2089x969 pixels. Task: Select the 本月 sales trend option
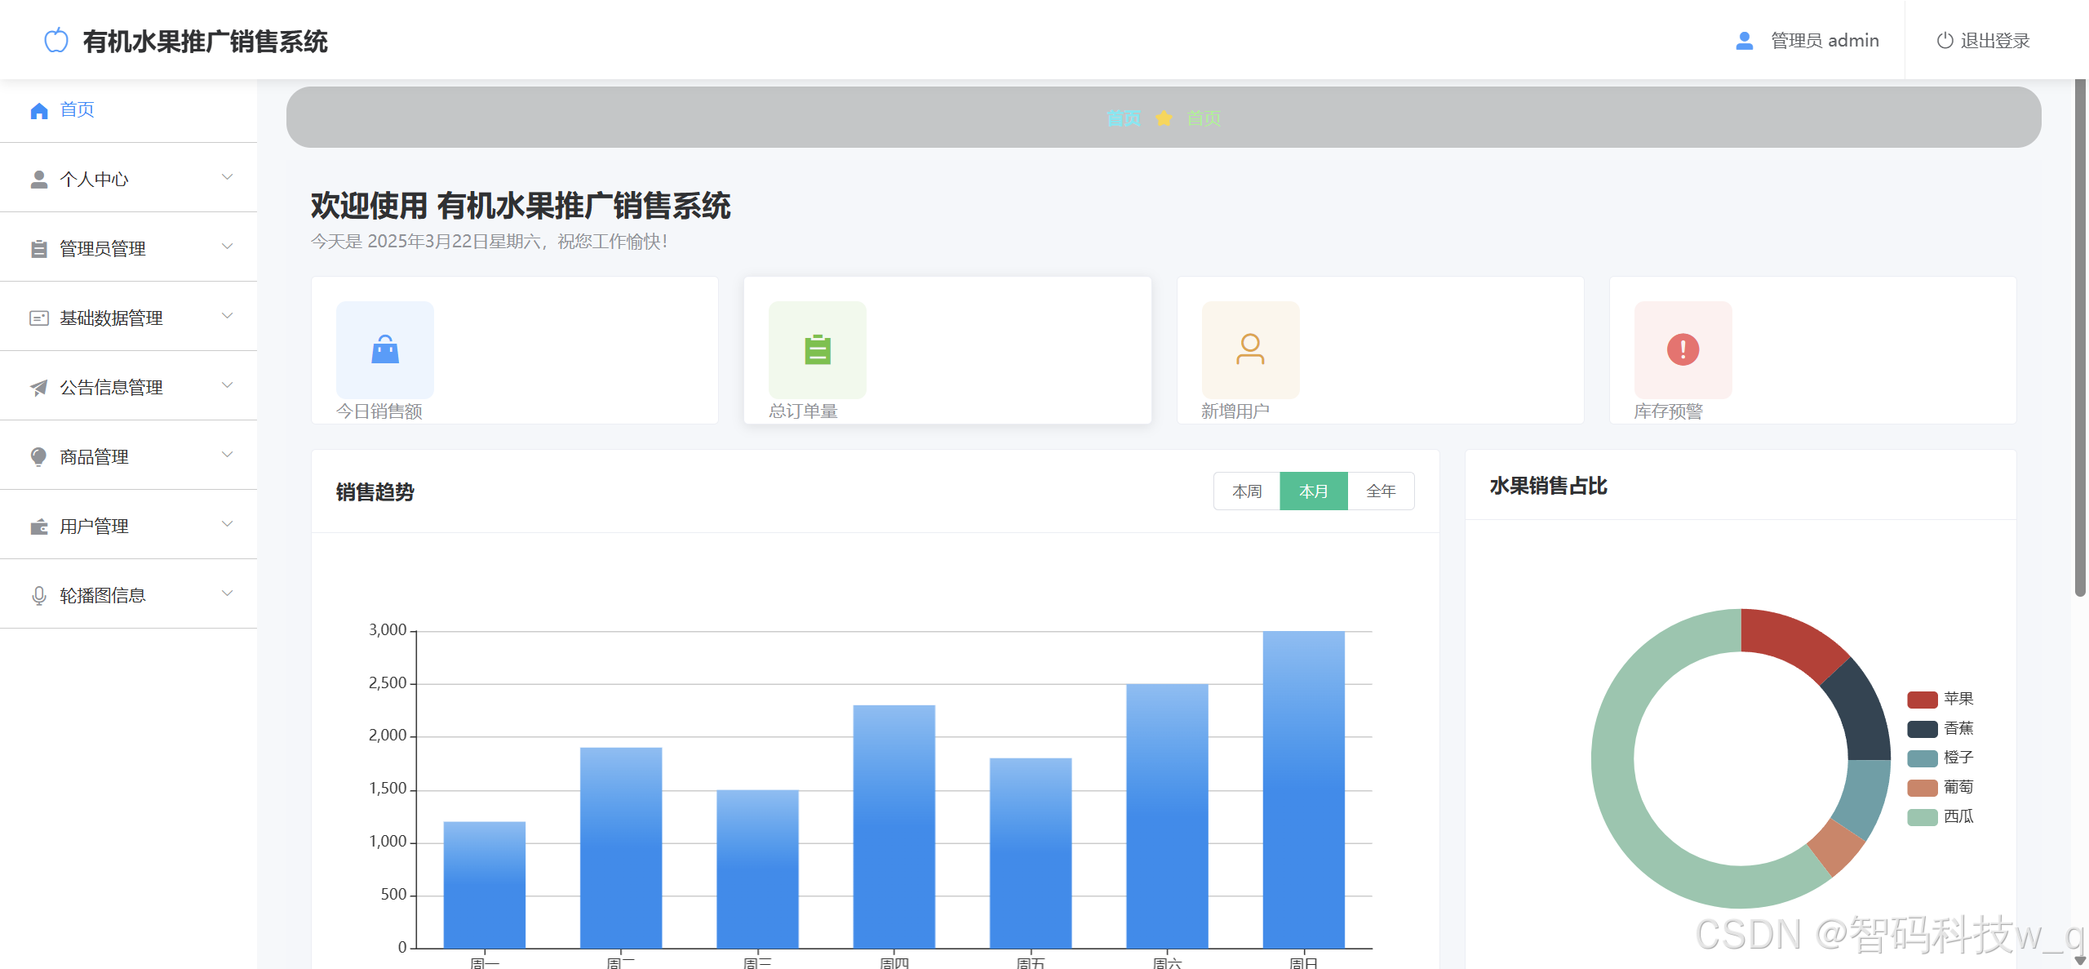(x=1313, y=491)
